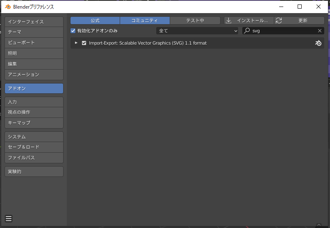Image resolution: width=330 pixels, height=228 pixels.
Task: Click the 更新 refresh button
Action: (x=299, y=20)
